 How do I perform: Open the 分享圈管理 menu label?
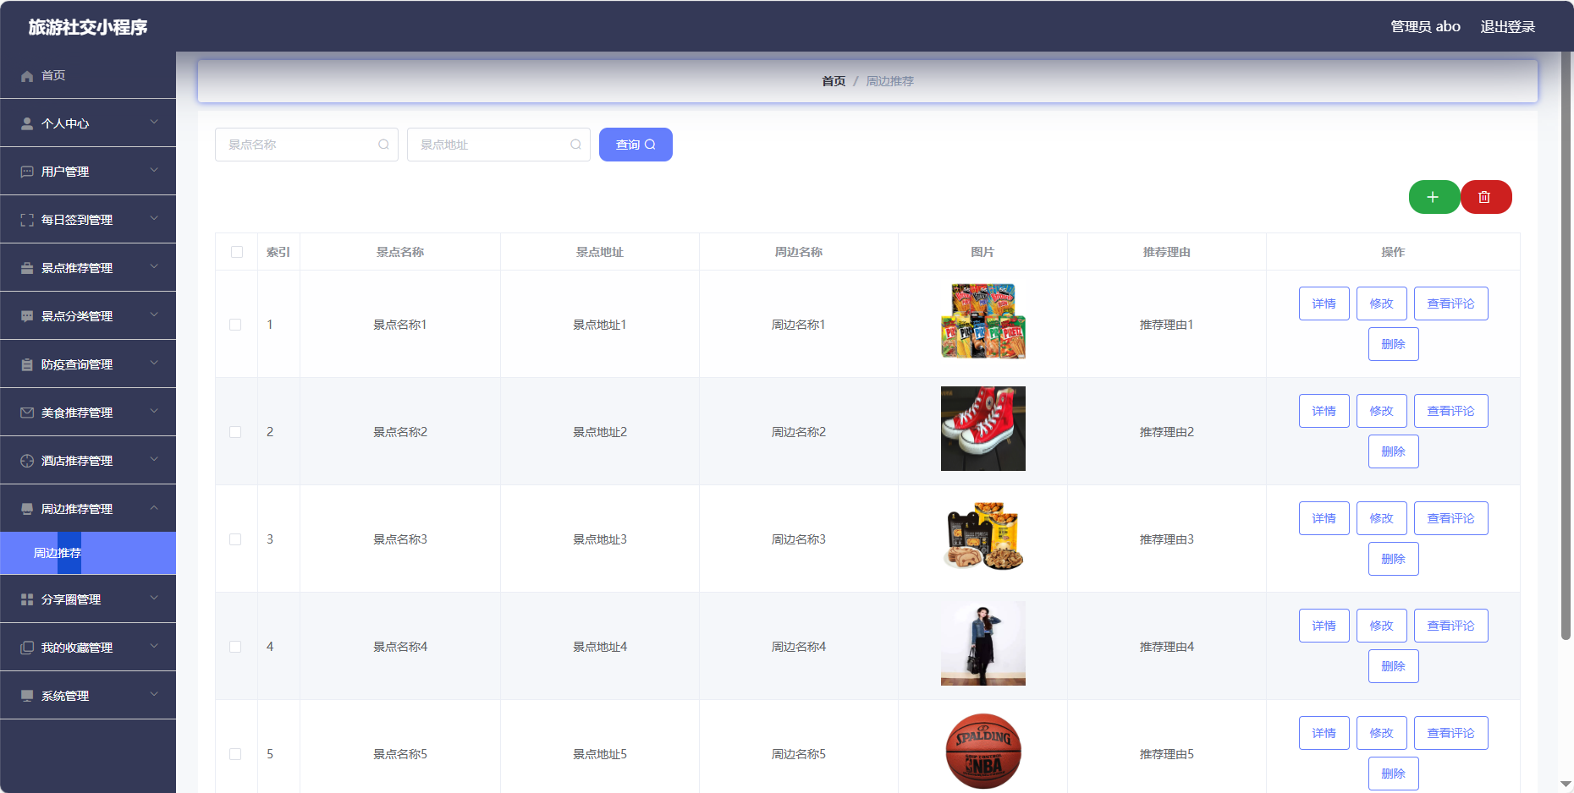click(71, 599)
